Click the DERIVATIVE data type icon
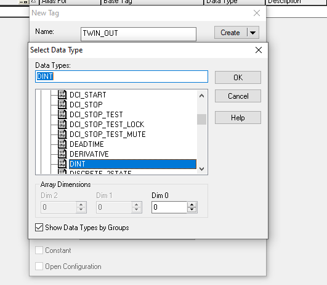 (x=62, y=154)
